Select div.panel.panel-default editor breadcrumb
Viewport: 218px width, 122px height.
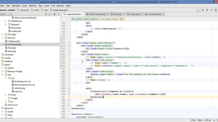click(85, 19)
